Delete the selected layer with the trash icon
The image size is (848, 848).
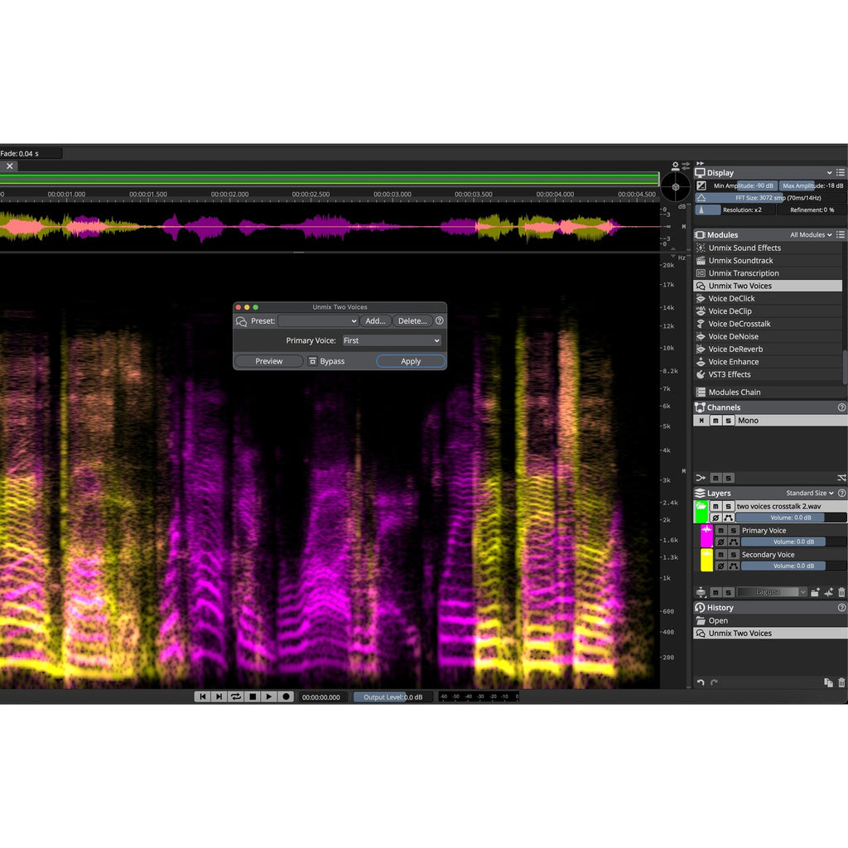point(841,593)
